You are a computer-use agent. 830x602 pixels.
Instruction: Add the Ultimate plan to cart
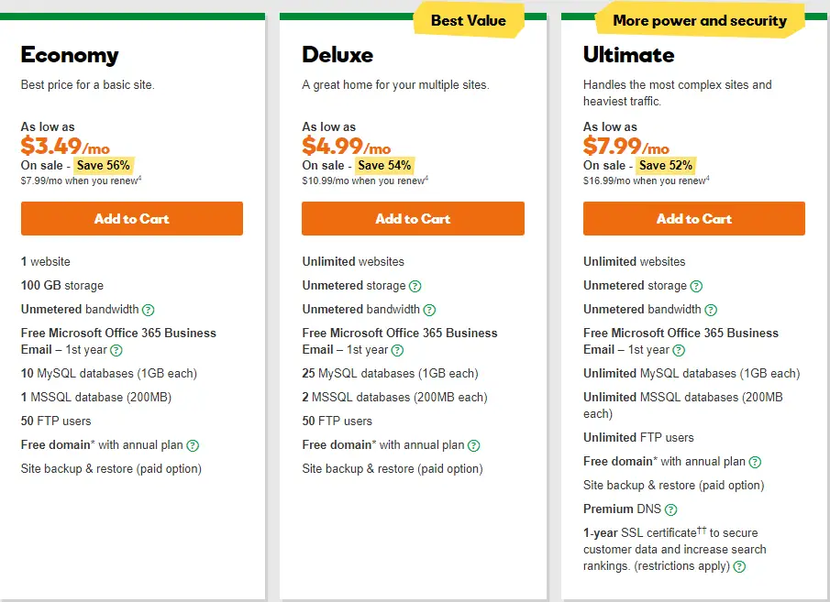tap(694, 218)
